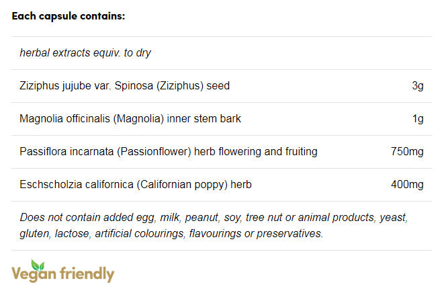Click the word 'preservatives' in the disclaimer
This screenshot has height=301, width=448.
pos(289,233)
